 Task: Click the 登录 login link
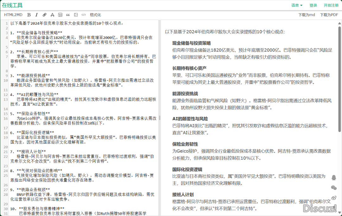(x=313, y=5)
